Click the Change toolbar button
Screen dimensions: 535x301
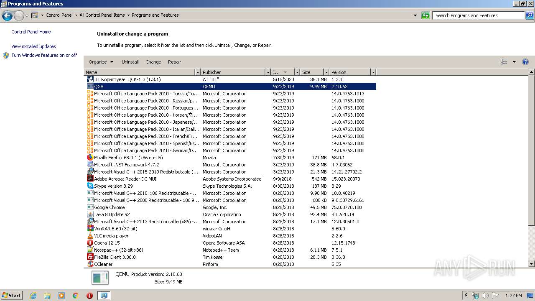pyautogui.click(x=153, y=62)
